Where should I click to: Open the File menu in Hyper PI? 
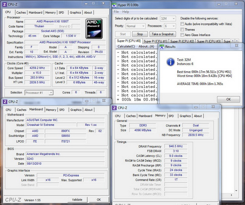(116, 12)
